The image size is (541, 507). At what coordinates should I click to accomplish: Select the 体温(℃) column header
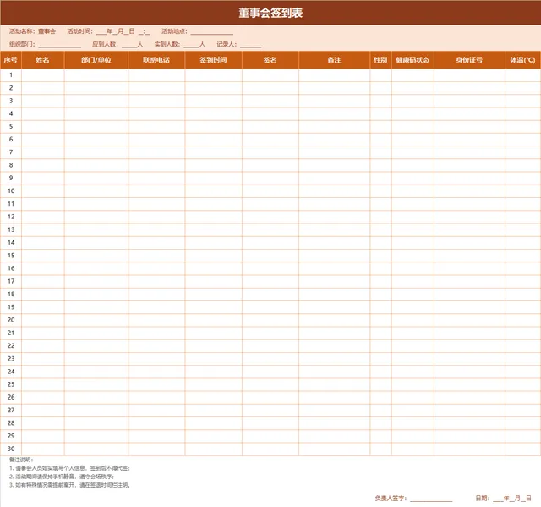522,60
